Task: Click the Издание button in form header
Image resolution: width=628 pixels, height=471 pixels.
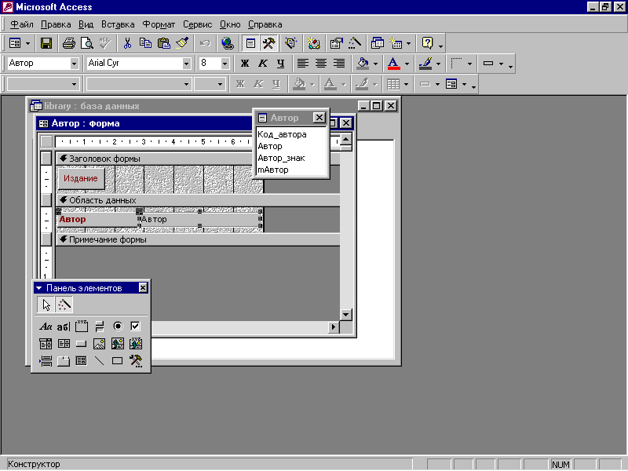Action: click(x=81, y=179)
